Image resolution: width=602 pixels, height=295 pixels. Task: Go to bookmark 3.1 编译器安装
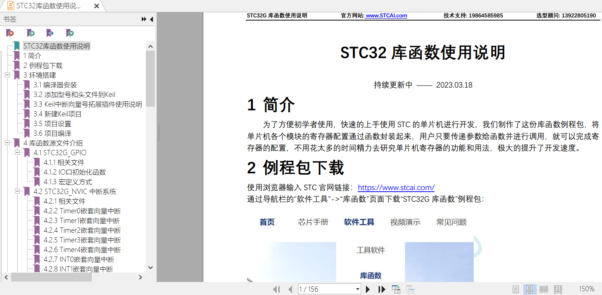55,85
